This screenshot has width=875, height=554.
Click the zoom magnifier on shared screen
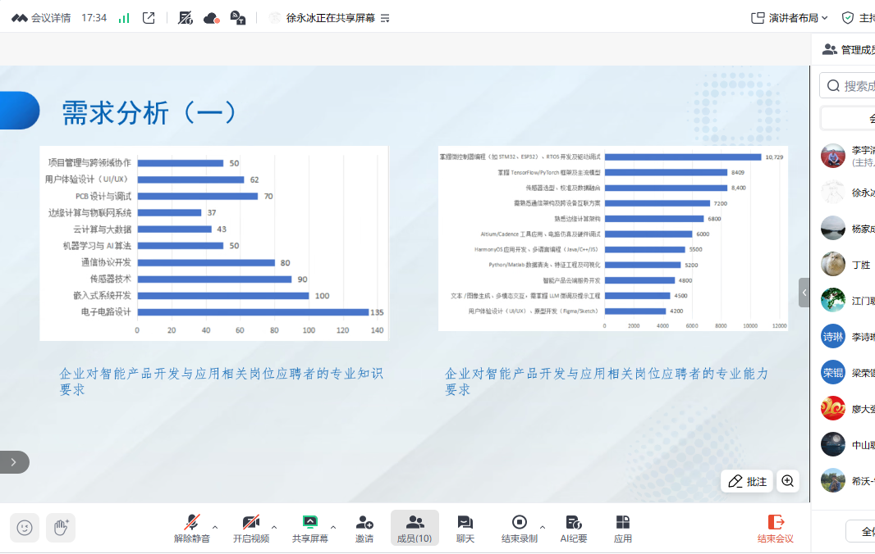coord(788,481)
